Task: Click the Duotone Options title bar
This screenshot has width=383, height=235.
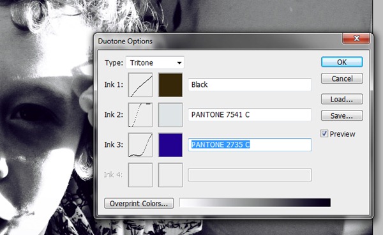Action: click(218, 41)
